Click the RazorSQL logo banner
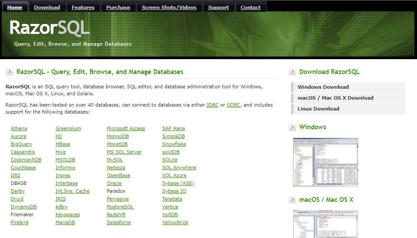 tap(50, 28)
